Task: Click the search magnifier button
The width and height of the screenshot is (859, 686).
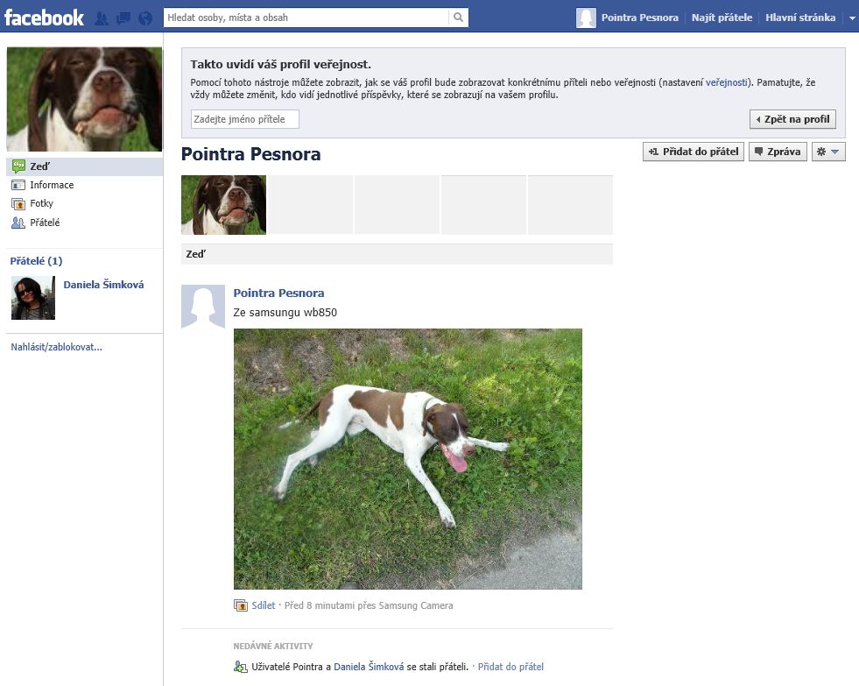Action: [x=458, y=18]
